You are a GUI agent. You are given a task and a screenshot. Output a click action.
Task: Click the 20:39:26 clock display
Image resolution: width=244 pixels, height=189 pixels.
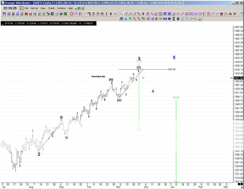click(10, 8)
